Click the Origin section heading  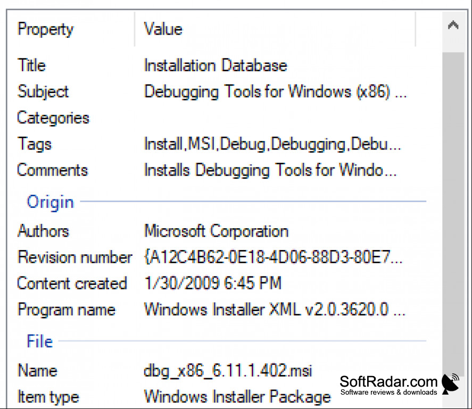click(x=50, y=202)
